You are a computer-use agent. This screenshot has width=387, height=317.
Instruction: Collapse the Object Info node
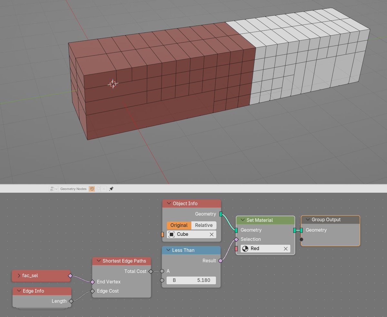tap(169, 203)
